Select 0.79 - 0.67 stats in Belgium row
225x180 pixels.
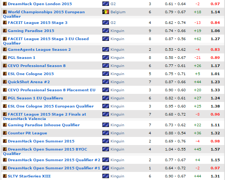pyautogui.click(x=175, y=12)
